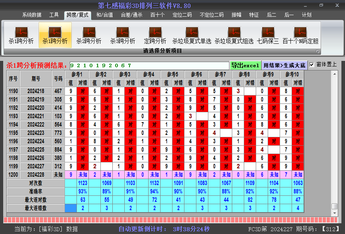Click the 对次数 row label
This screenshot has width=345, height=234.
[35, 183]
